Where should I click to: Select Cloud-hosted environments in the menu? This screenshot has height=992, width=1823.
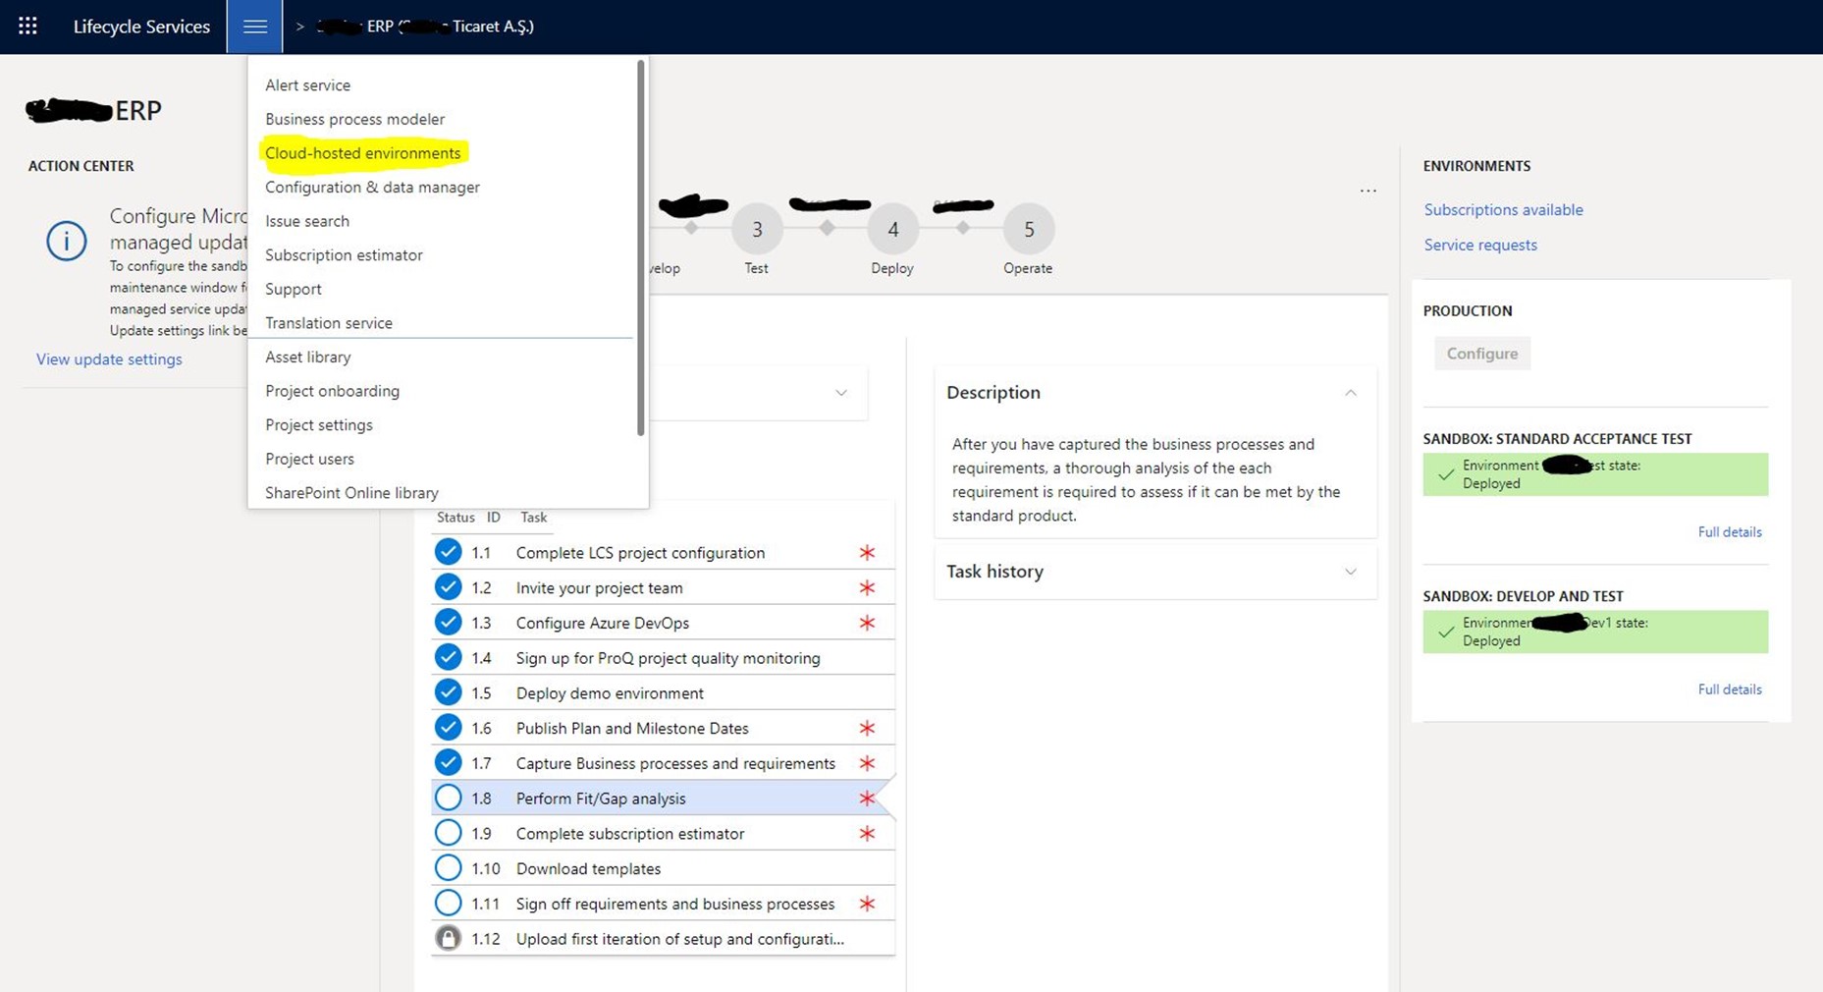click(362, 153)
